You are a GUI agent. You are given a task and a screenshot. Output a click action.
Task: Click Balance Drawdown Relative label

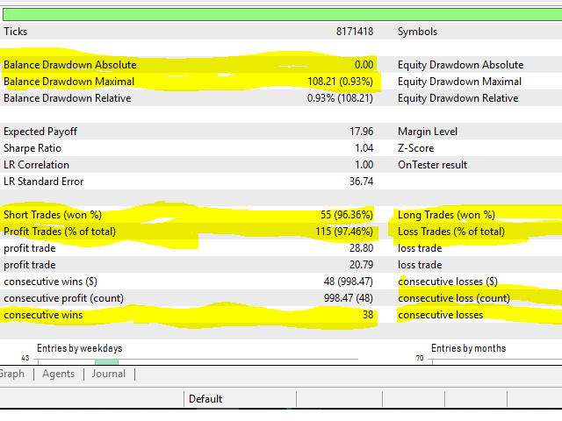pyautogui.click(x=68, y=98)
